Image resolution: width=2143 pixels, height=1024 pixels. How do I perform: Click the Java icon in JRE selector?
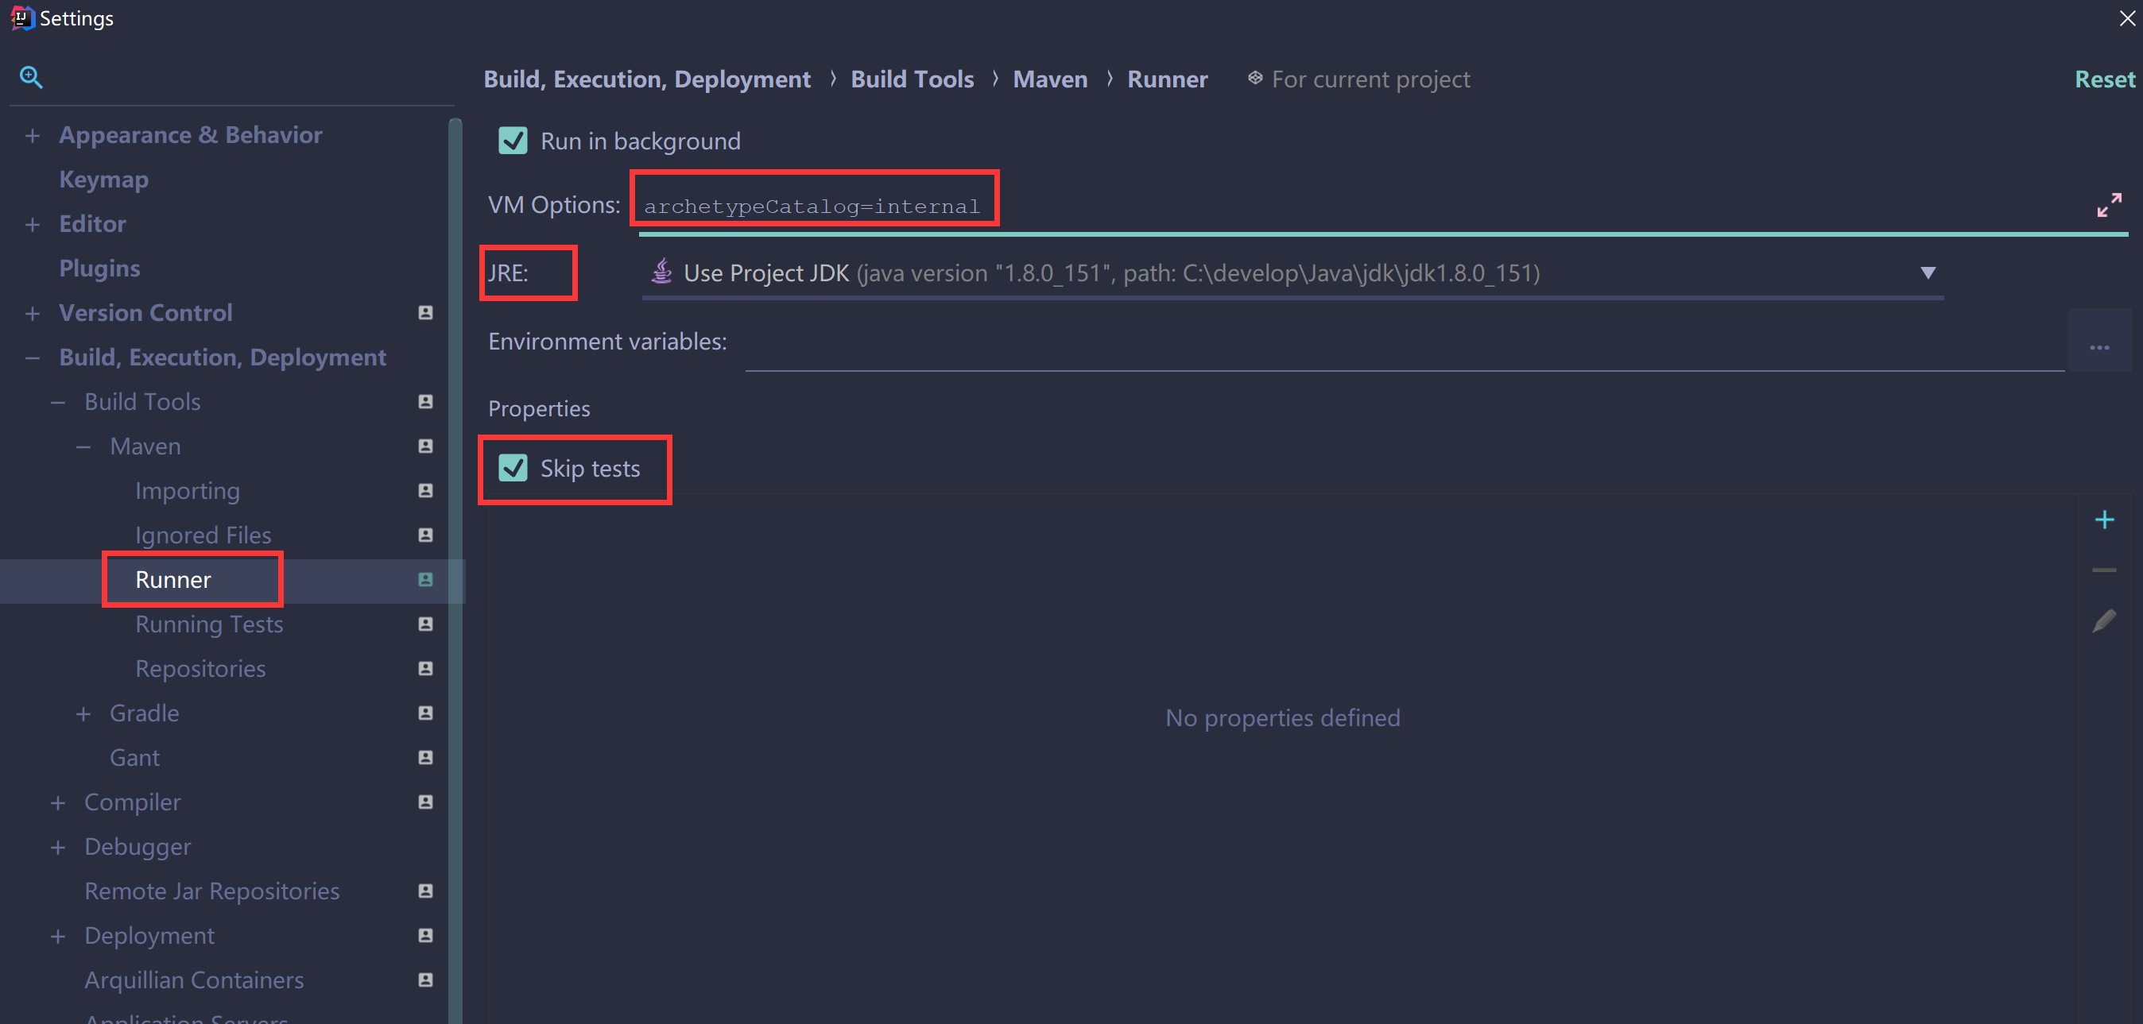[x=661, y=272]
